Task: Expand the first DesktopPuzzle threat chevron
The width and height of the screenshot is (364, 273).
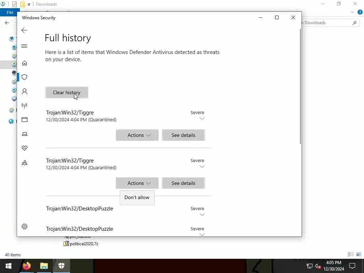Action: click(x=202, y=214)
